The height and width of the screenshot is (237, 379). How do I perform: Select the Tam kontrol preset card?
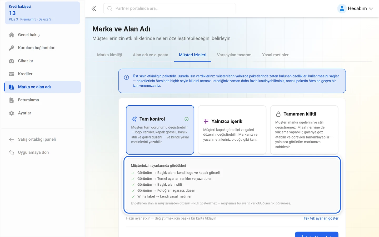[x=160, y=130]
